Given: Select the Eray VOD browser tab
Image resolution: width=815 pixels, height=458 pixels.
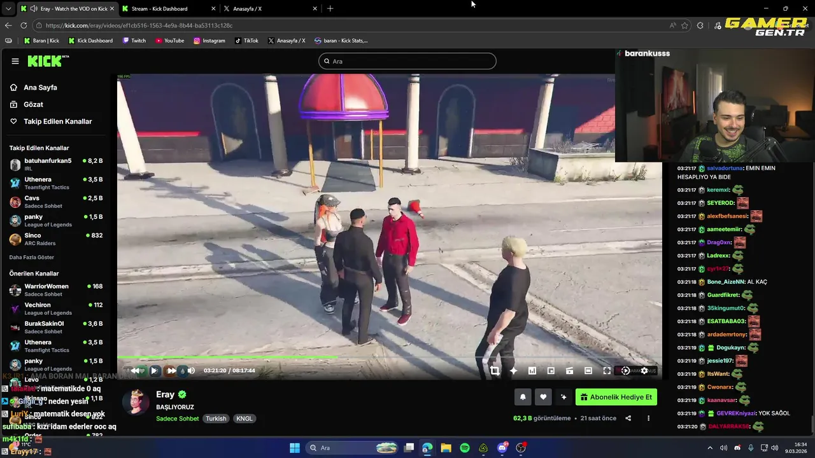Looking at the screenshot, I should [67, 9].
